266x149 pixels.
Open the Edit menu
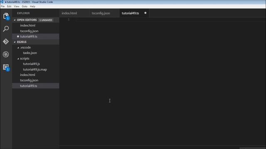click(x=9, y=7)
